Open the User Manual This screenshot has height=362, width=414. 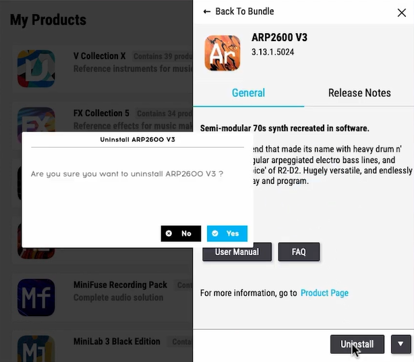[237, 252]
